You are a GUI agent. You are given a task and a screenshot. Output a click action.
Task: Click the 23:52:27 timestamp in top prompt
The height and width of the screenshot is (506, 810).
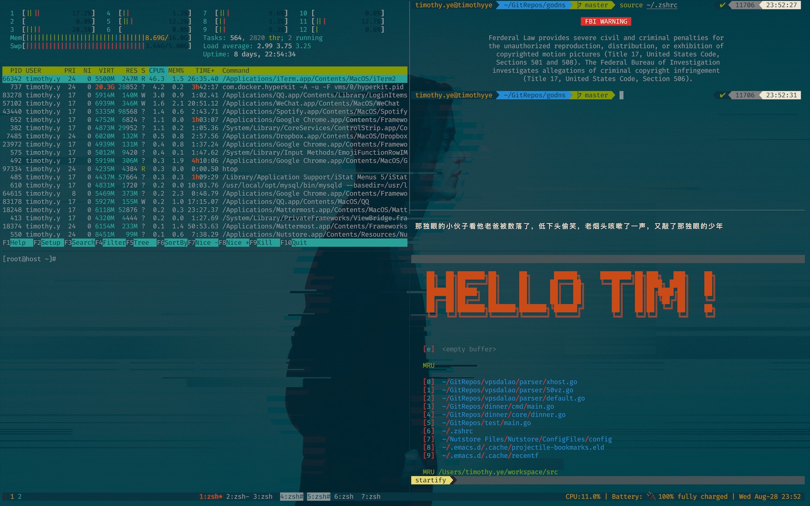click(x=782, y=5)
